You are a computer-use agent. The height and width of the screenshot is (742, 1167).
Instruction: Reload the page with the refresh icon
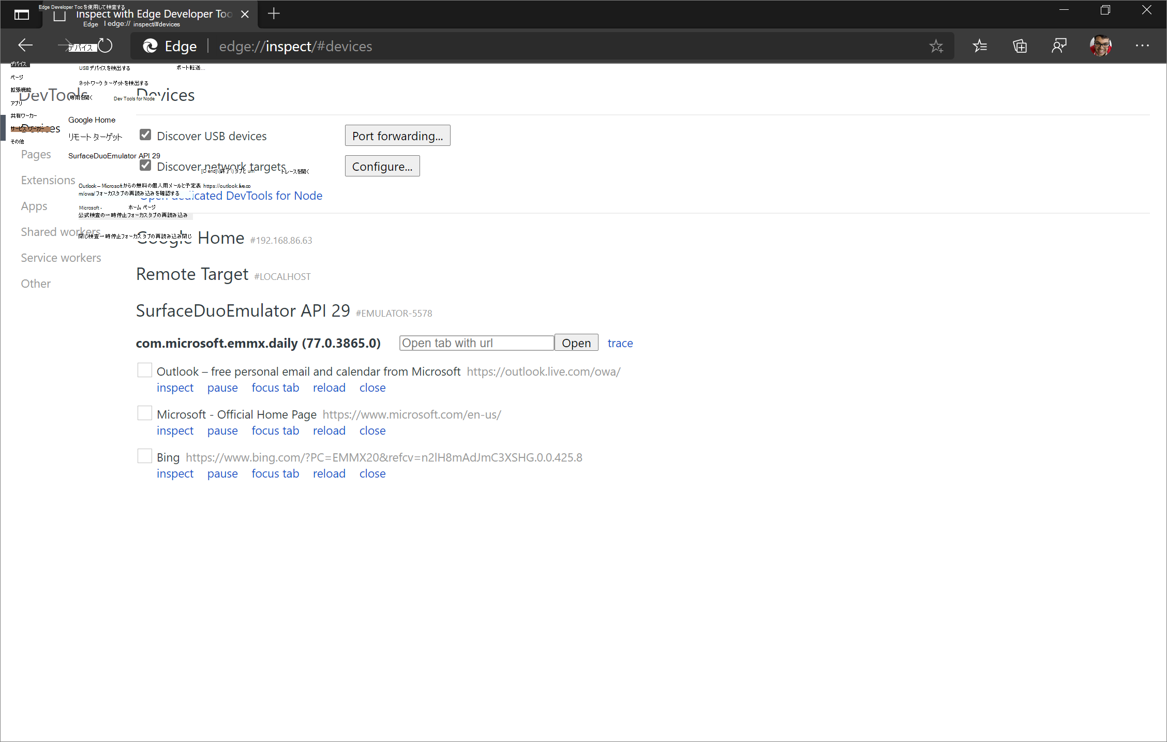tap(106, 46)
